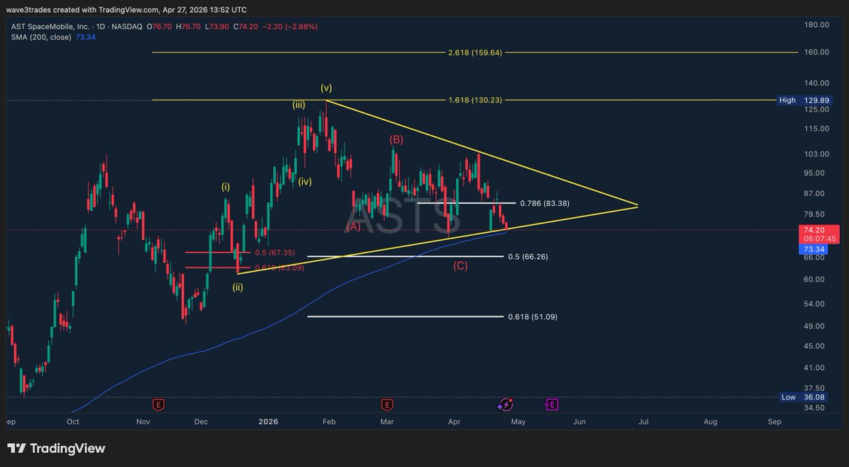Click the red (A) wave label
The image size is (849, 467).
click(x=353, y=226)
